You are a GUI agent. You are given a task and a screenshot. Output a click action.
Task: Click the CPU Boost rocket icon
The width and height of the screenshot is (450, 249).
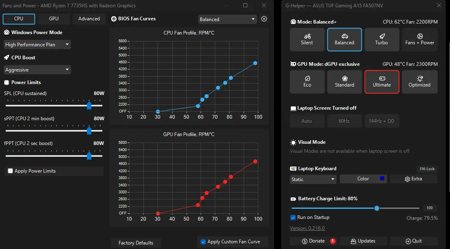[x=6, y=57]
